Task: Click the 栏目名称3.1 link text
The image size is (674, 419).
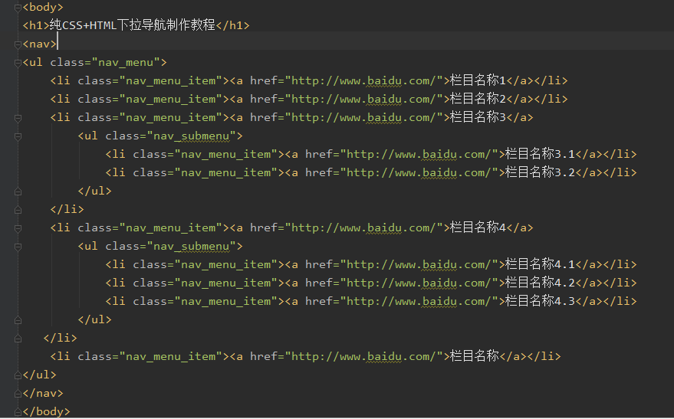Action: [x=540, y=154]
